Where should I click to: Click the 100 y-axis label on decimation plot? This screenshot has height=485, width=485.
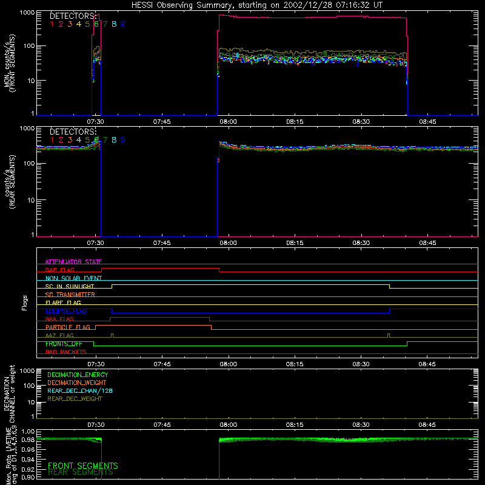(x=29, y=386)
